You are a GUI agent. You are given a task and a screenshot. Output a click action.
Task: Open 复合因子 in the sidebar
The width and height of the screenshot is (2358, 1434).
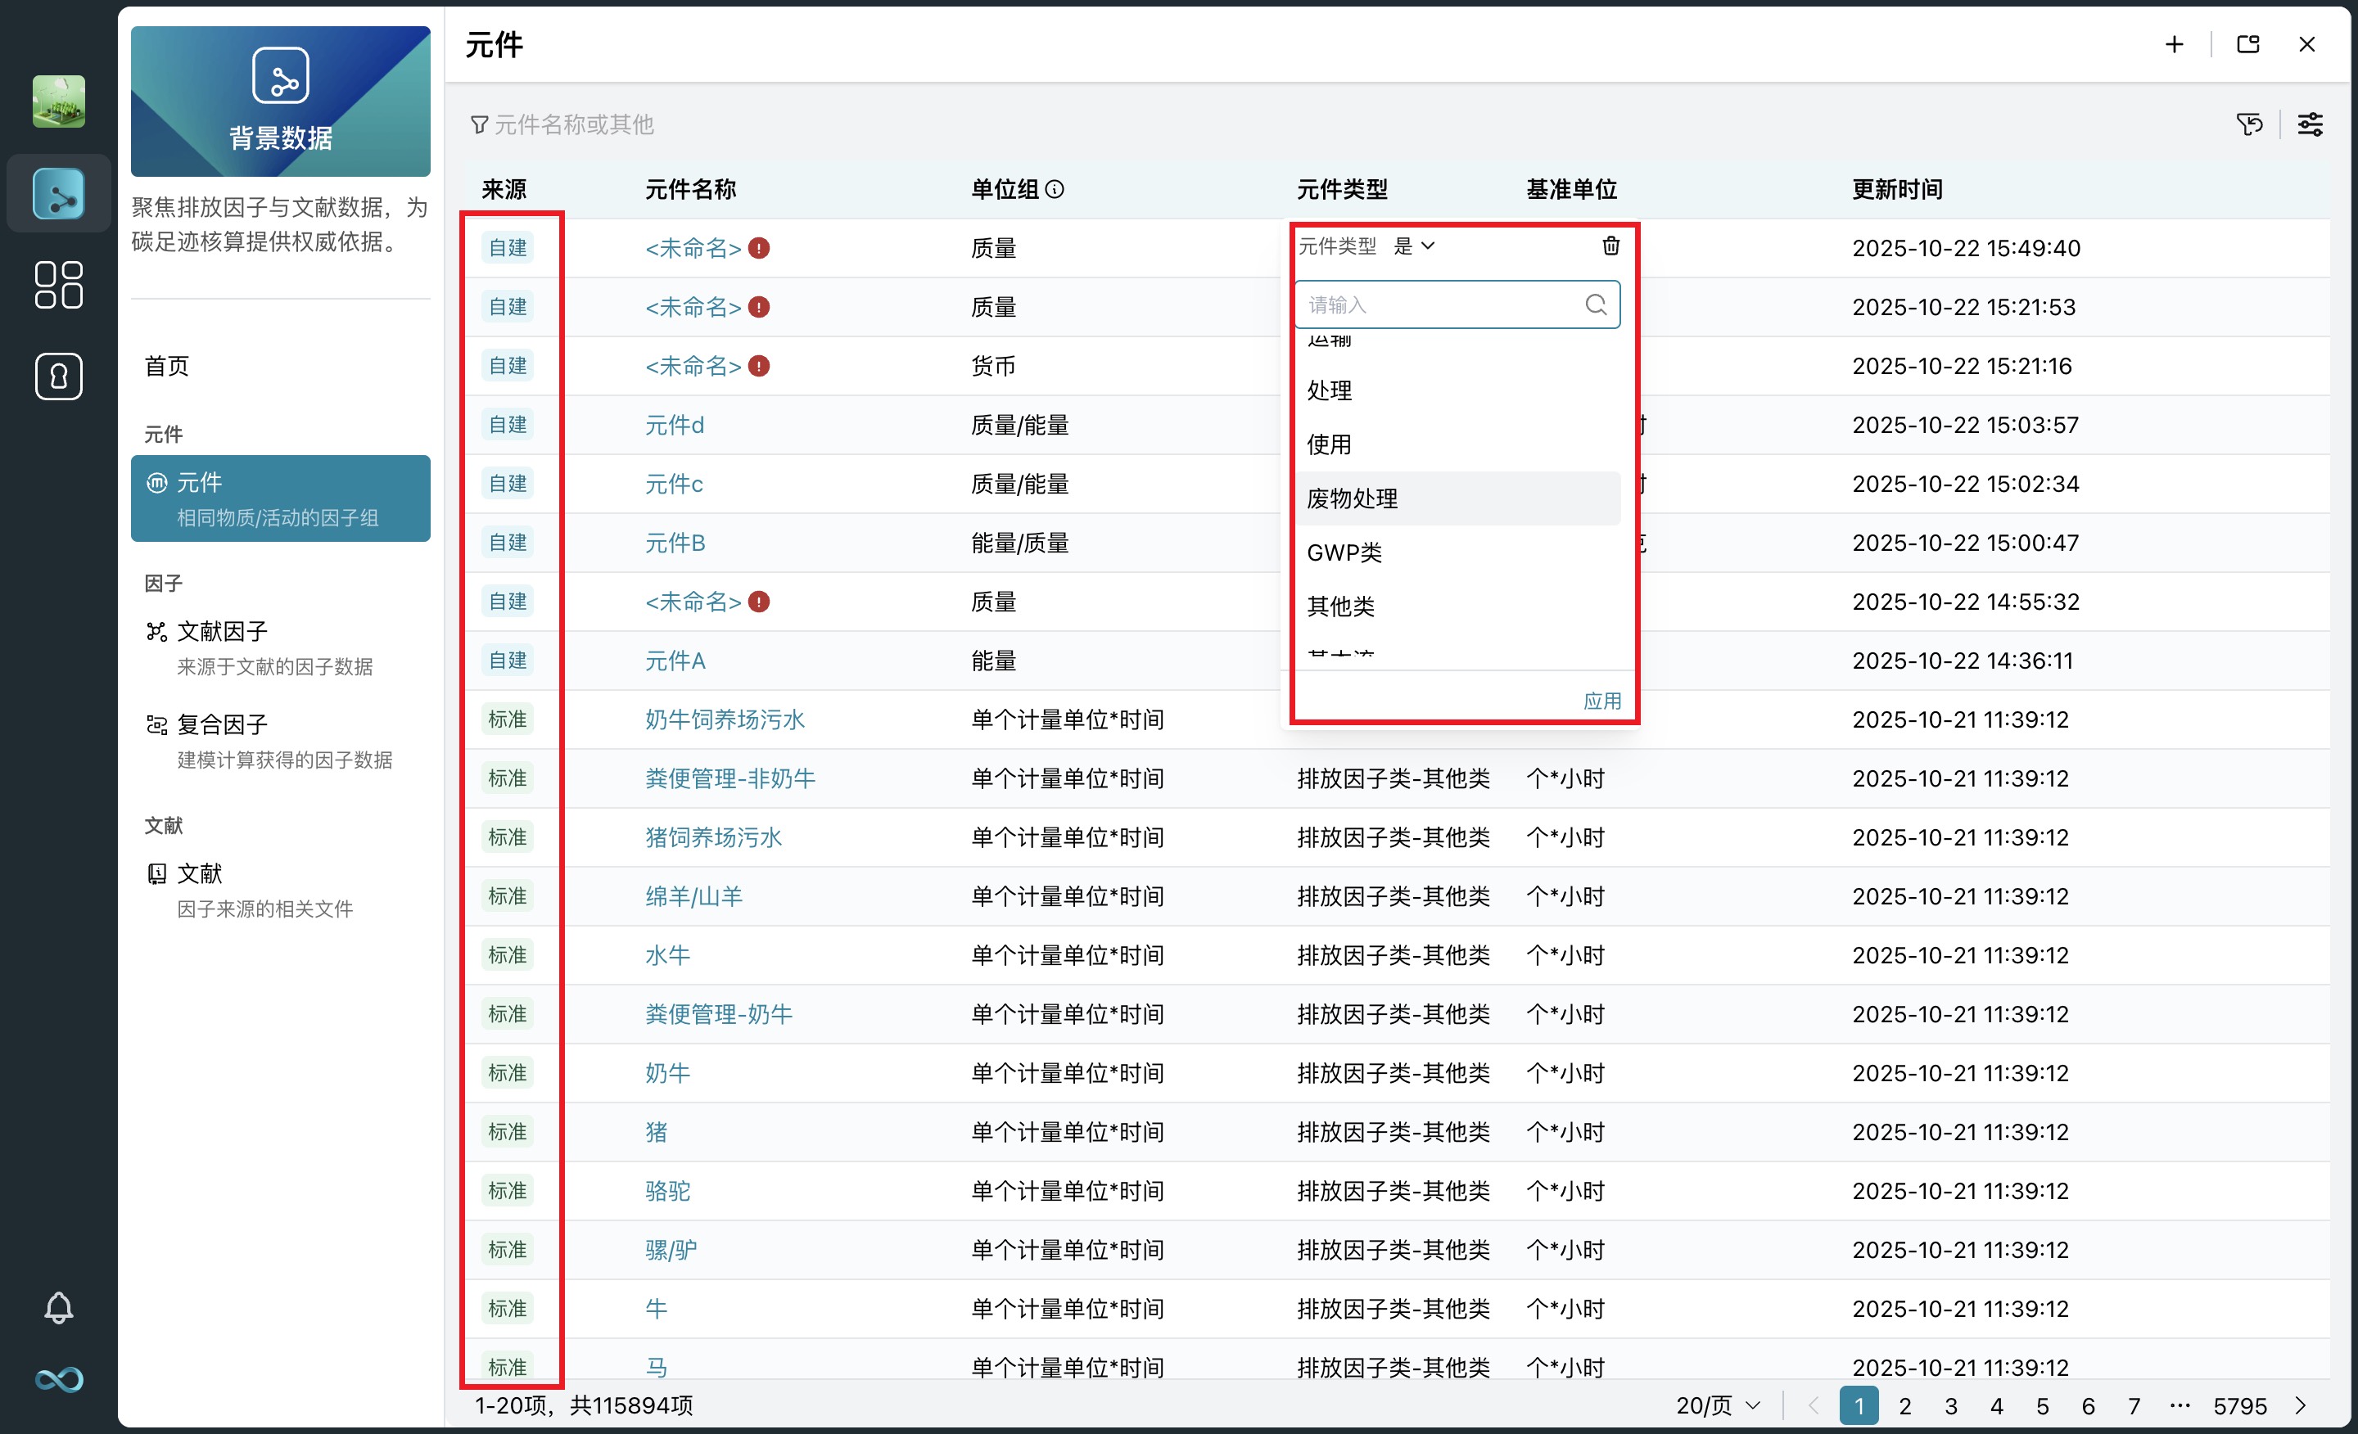coord(222,724)
